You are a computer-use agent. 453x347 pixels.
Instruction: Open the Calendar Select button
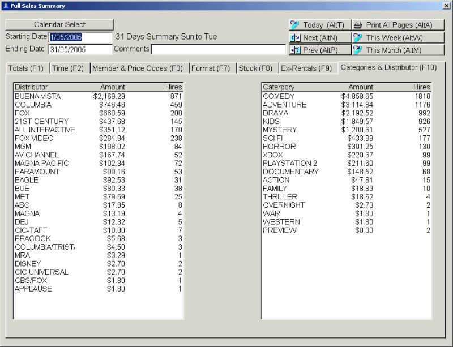click(59, 25)
